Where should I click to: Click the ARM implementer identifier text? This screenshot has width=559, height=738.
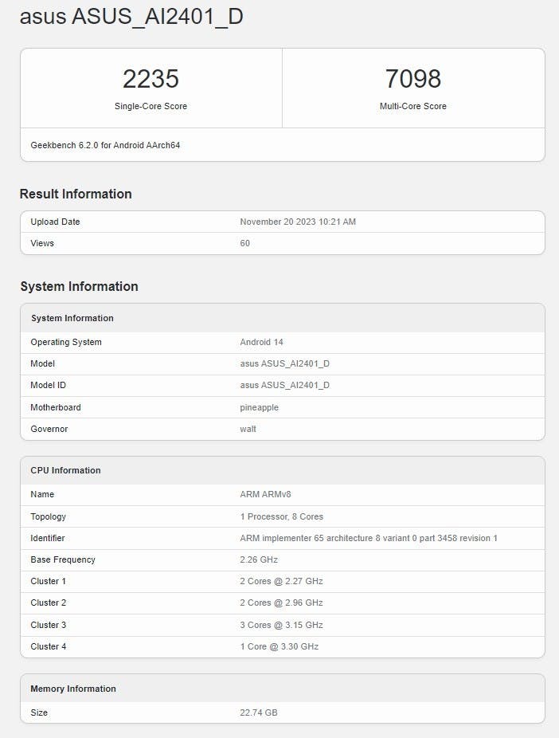(368, 538)
